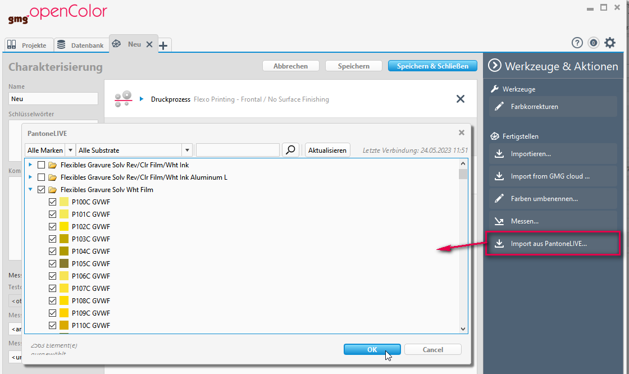
Task: Click folder icon of Rev/Clr Film/Wht Ink Aluminum L
Action: (53, 177)
